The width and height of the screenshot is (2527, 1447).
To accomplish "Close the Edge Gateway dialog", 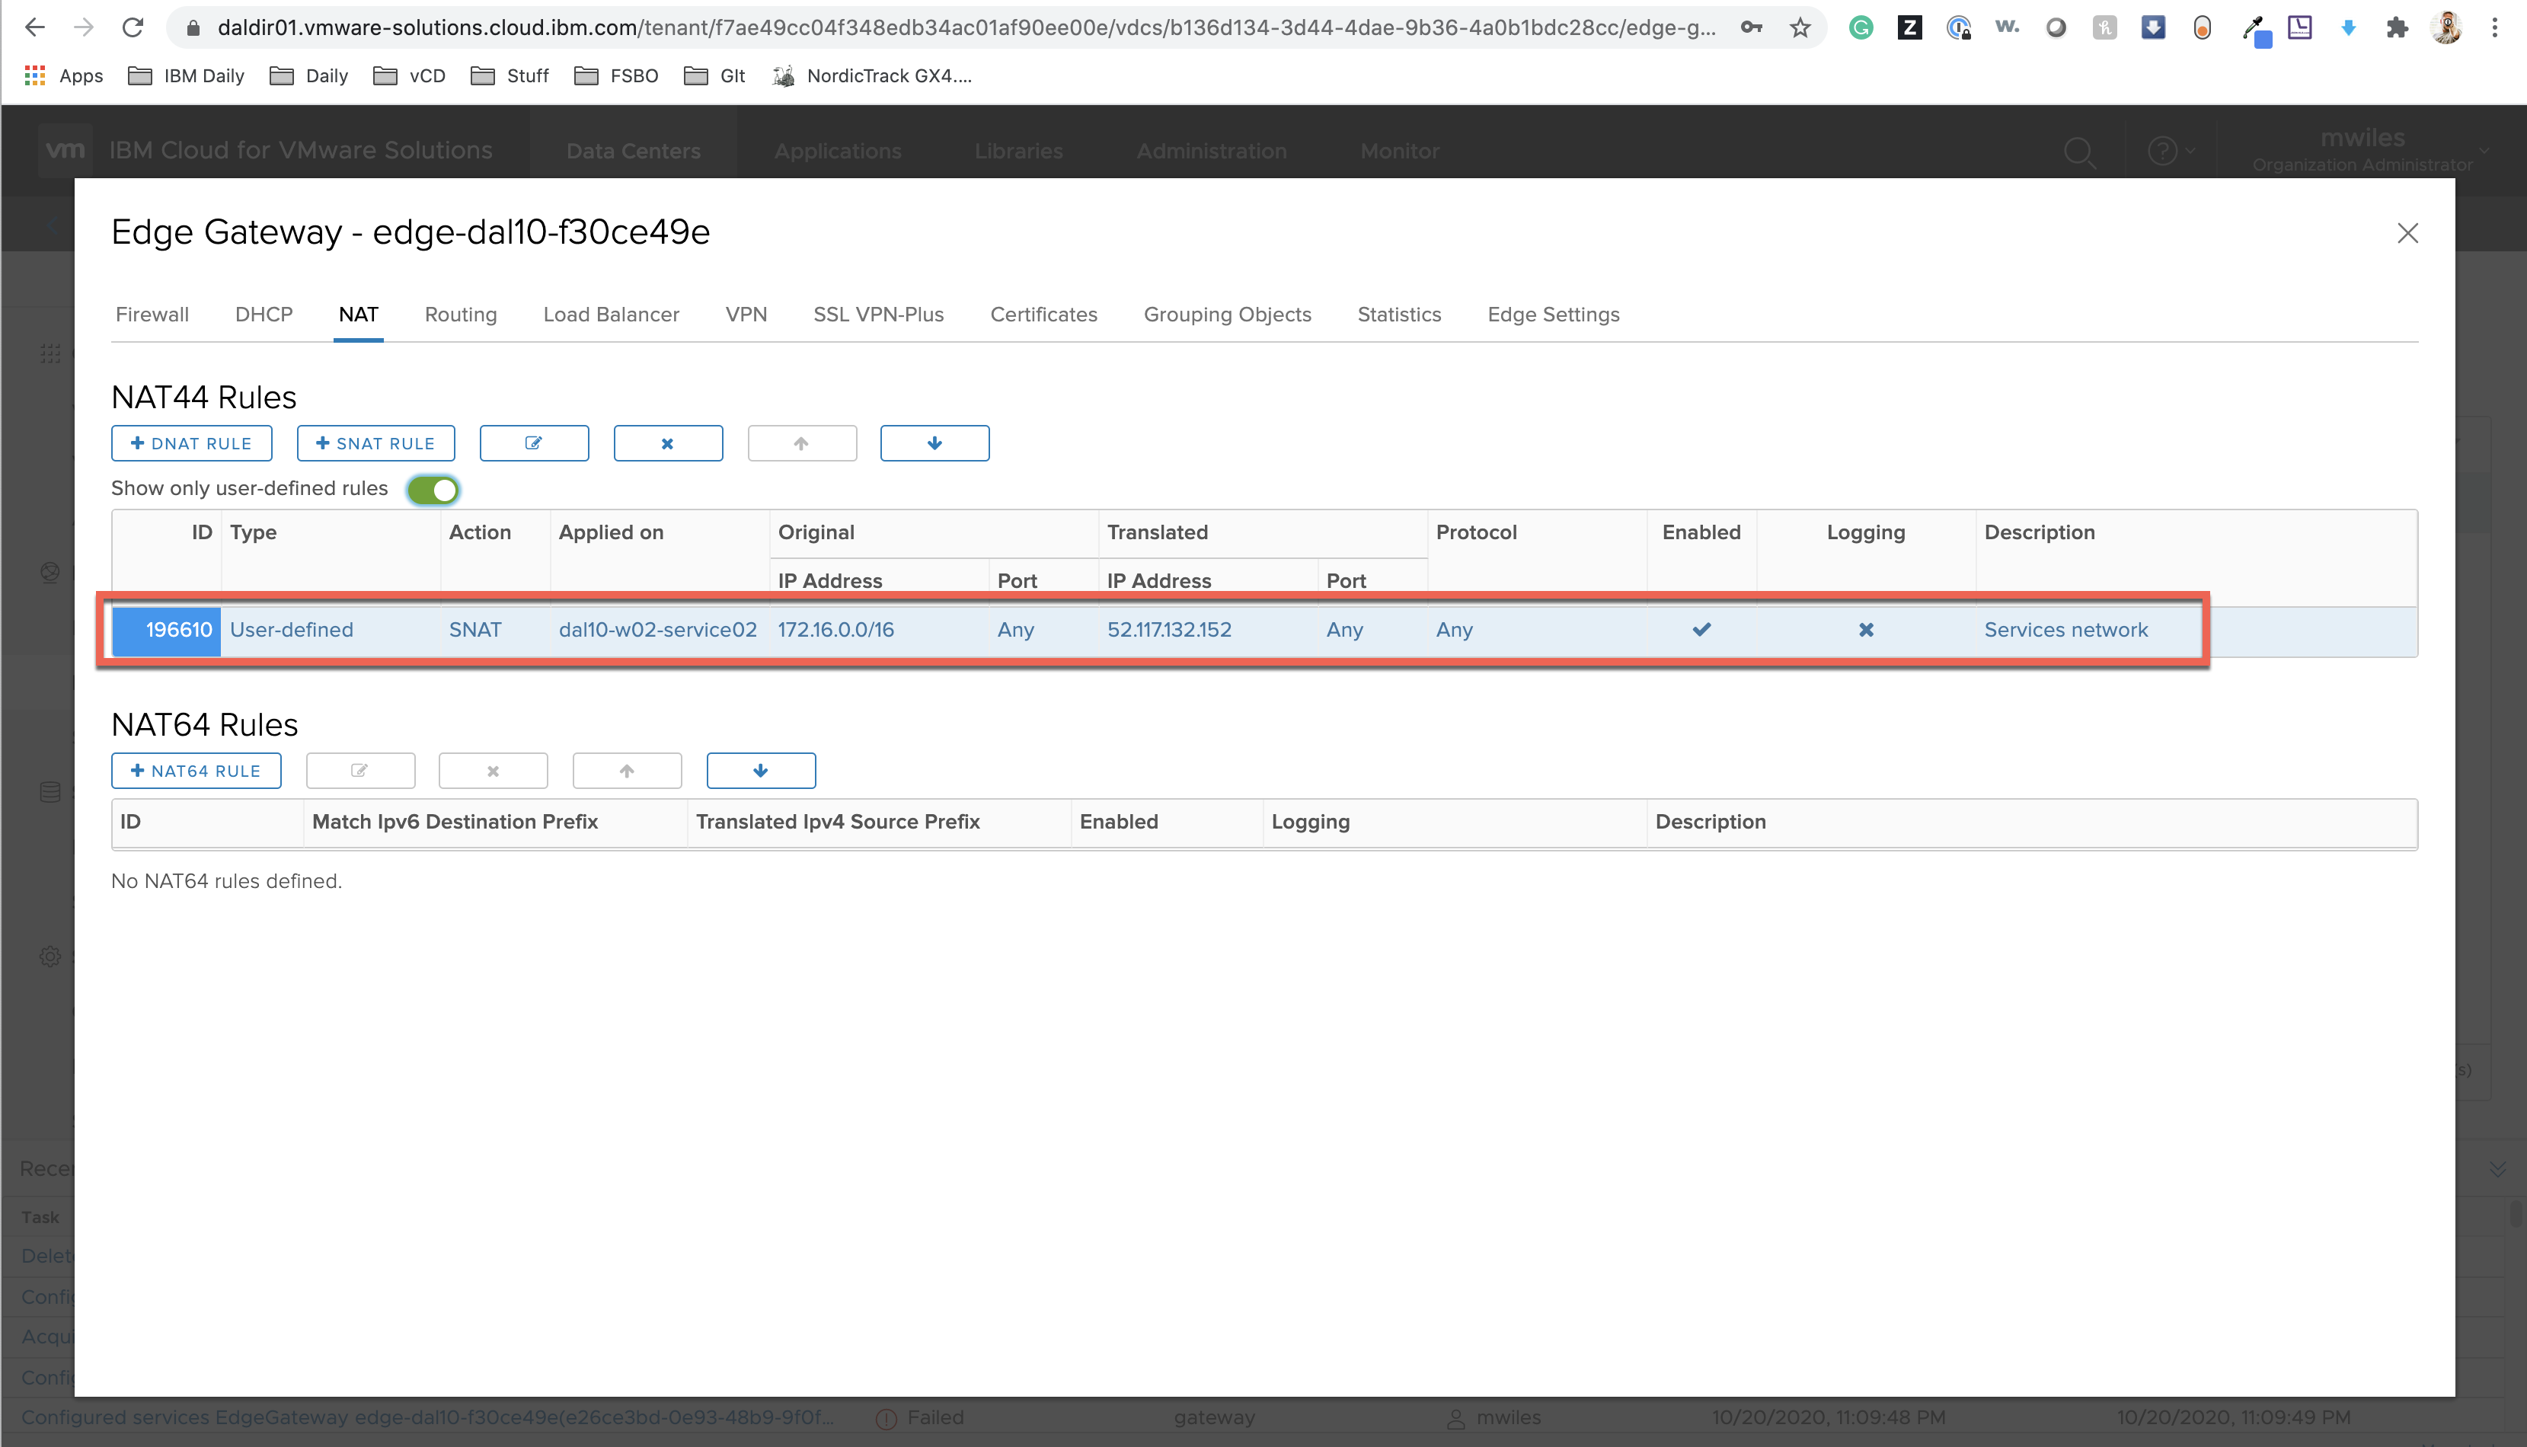I will 2407,232.
